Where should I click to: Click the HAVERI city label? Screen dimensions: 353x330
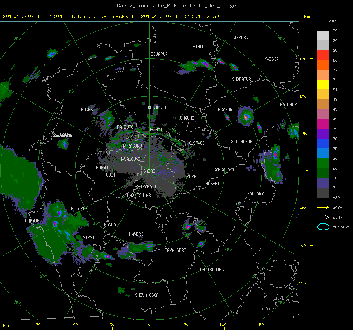[136, 235]
